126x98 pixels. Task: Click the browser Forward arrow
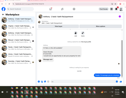coord(6,4)
